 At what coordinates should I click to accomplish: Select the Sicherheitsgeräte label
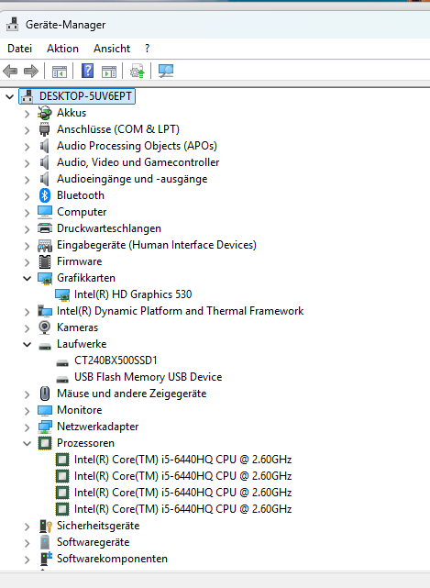pos(98,526)
